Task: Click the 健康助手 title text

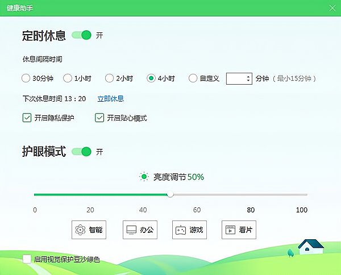Action: click(20, 8)
